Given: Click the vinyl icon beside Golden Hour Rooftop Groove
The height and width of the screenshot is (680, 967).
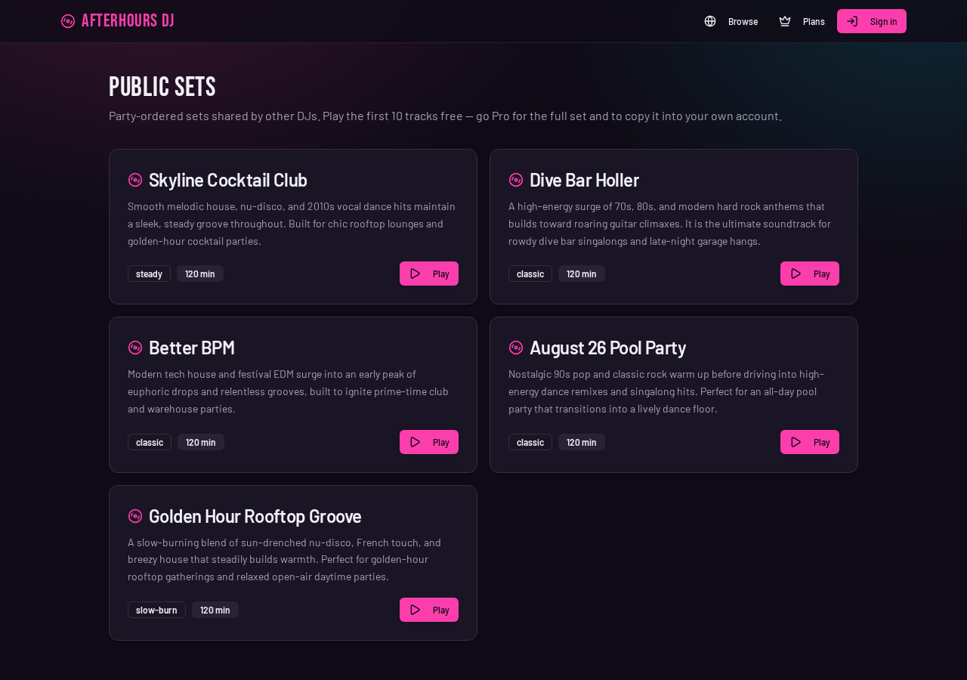Looking at the screenshot, I should click(135, 516).
